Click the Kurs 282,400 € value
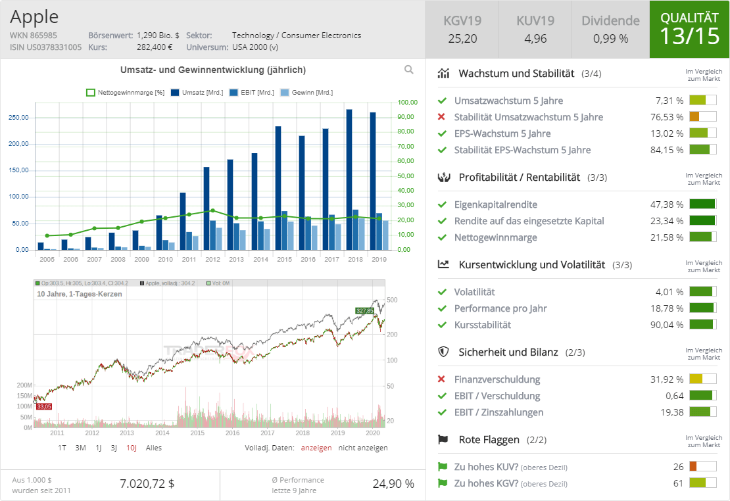The width and height of the screenshot is (730, 501). 155,47
